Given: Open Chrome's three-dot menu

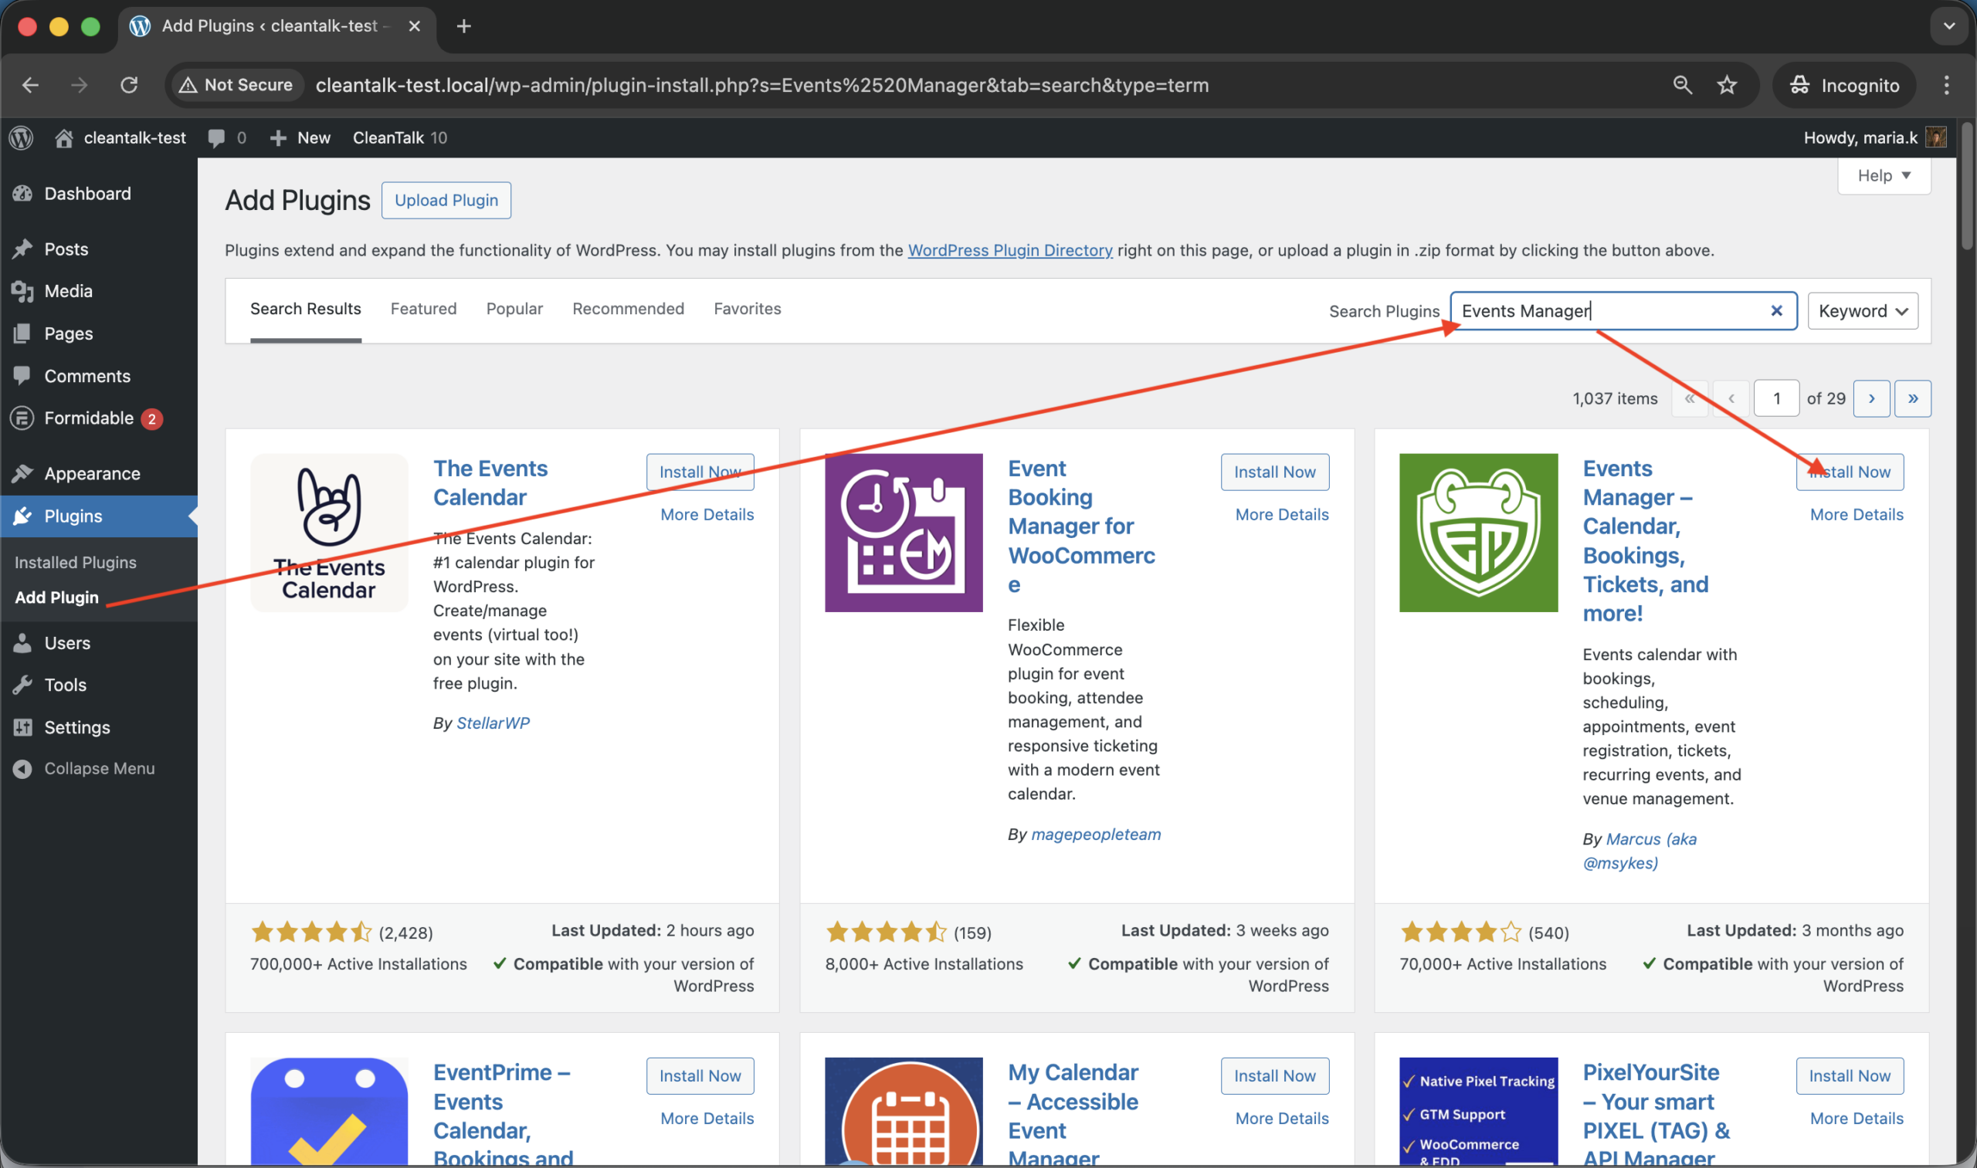Looking at the screenshot, I should tap(1946, 85).
